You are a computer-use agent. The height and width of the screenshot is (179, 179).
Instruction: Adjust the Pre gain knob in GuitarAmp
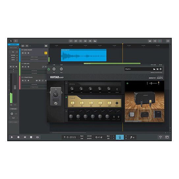coord(54,69)
